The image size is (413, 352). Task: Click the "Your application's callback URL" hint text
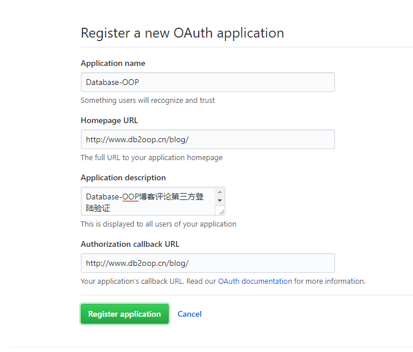pyautogui.click(x=148, y=281)
